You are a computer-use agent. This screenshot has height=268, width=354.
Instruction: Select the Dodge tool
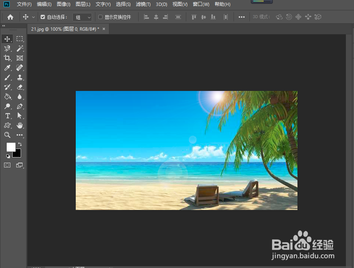[x=7, y=106]
